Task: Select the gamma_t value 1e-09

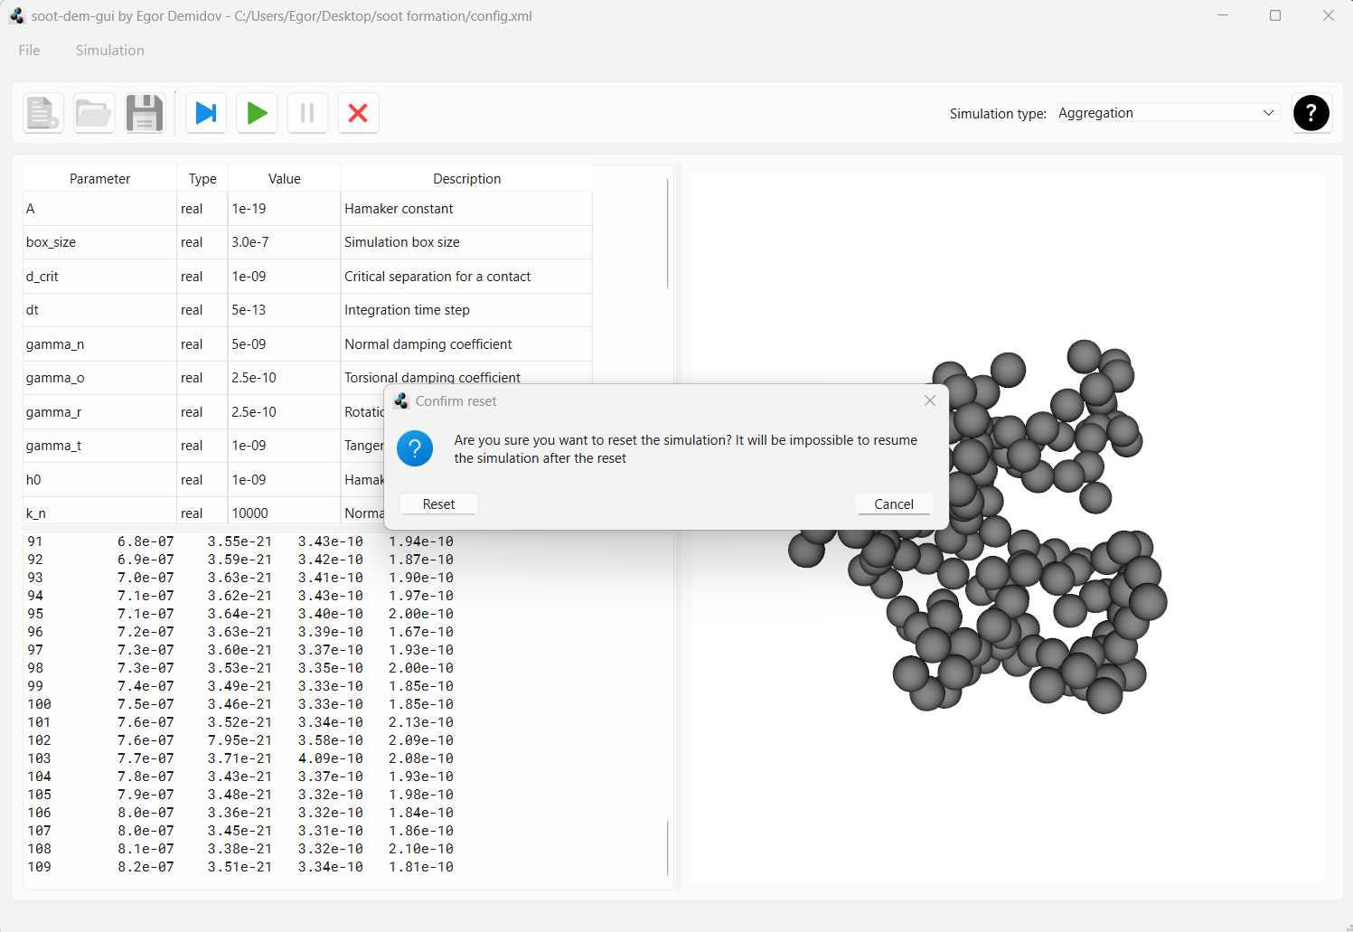Action: click(284, 446)
